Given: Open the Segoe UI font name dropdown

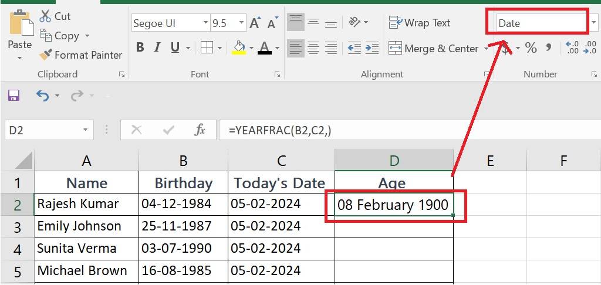Looking at the screenshot, I should point(205,23).
